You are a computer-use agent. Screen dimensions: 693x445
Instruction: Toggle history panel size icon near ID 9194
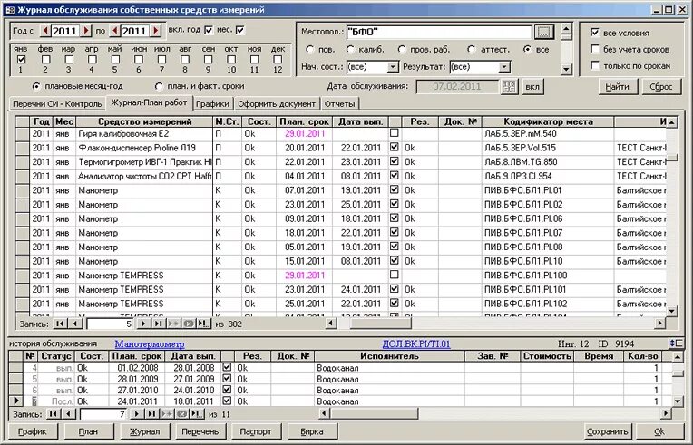(x=676, y=343)
